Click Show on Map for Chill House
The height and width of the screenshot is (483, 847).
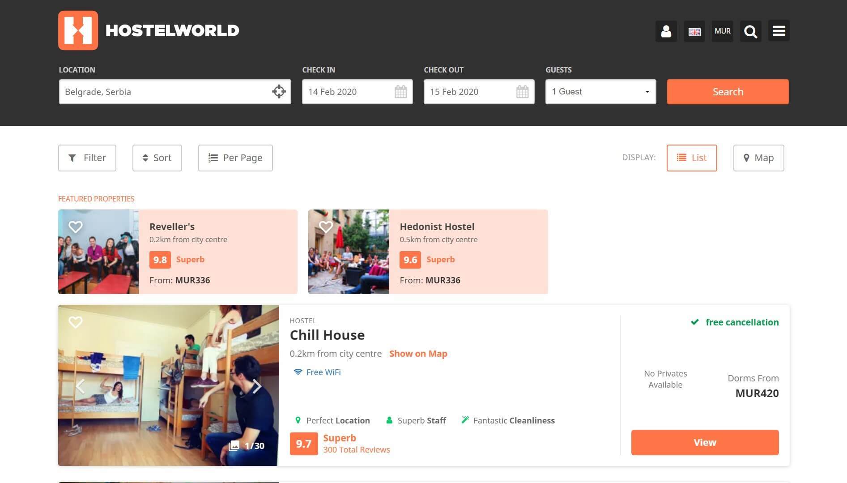pyautogui.click(x=418, y=354)
